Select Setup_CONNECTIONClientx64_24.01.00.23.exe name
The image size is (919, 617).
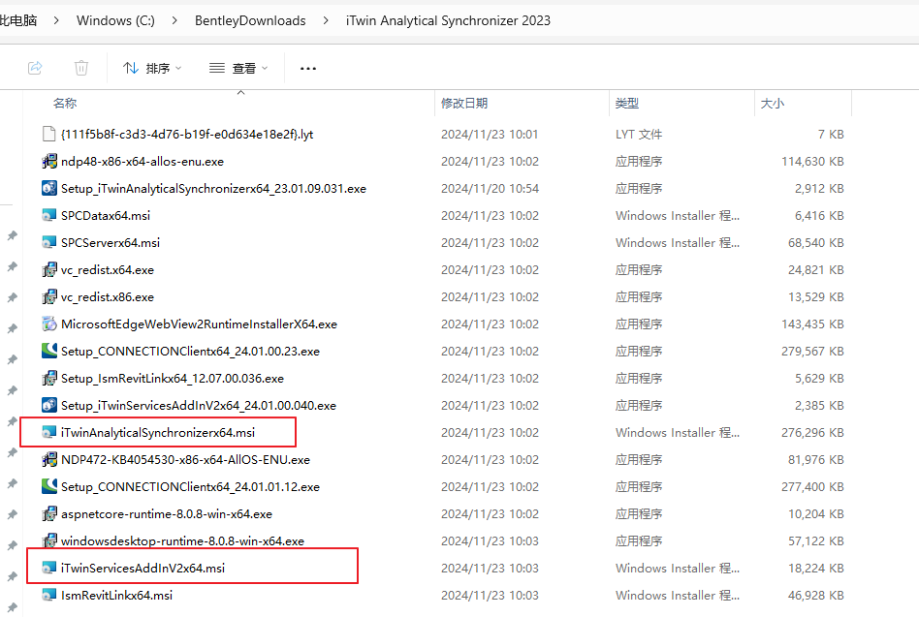tap(190, 352)
